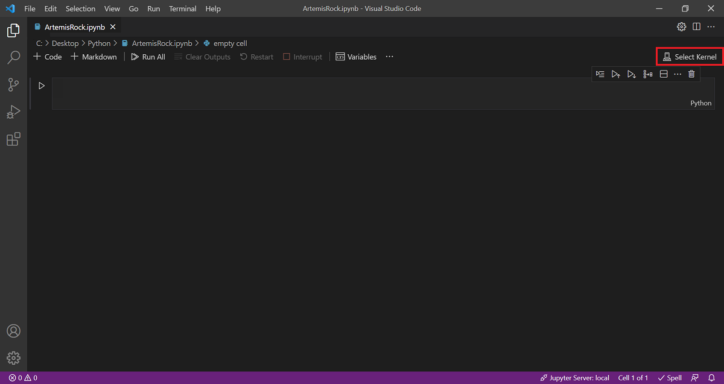Click Run by Line icon in cell toolbar
The image size is (724, 384).
[600, 74]
